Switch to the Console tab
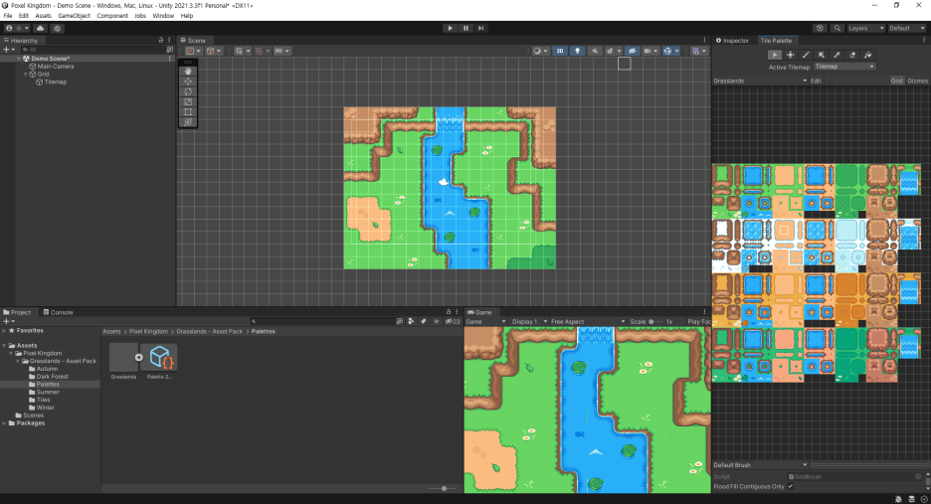The image size is (931, 504). 58,312
